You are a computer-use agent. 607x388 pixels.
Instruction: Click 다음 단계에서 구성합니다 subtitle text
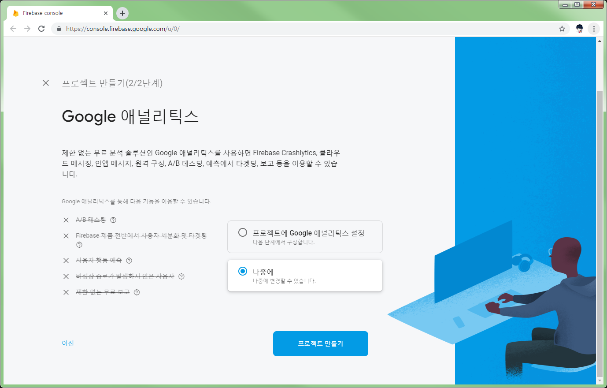pos(284,242)
